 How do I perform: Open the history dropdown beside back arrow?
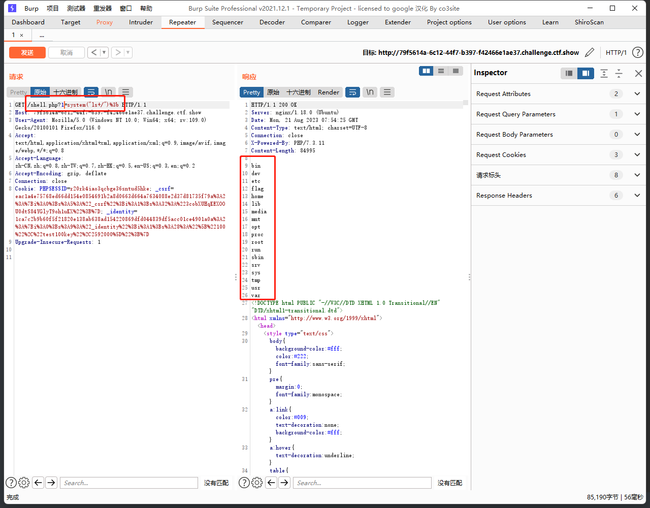pos(104,52)
